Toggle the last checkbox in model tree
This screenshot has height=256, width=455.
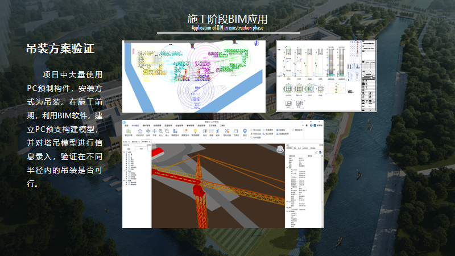tap(129, 185)
